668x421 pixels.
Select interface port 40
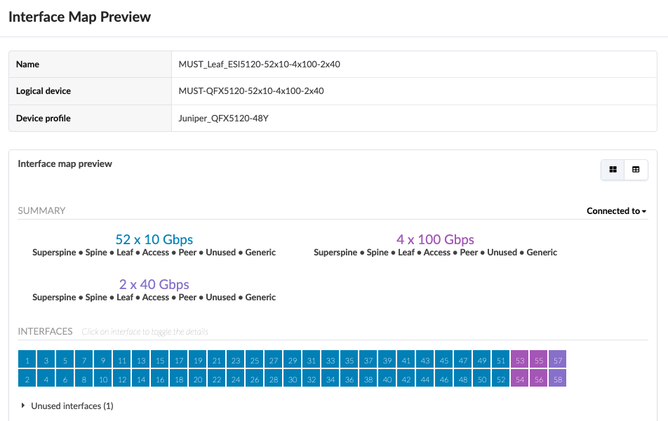click(x=387, y=378)
